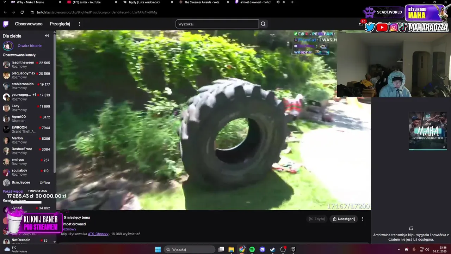Open emilycc channel in sidebar
Image resolution: width=451 pixels, height=254 pixels.
(27, 162)
